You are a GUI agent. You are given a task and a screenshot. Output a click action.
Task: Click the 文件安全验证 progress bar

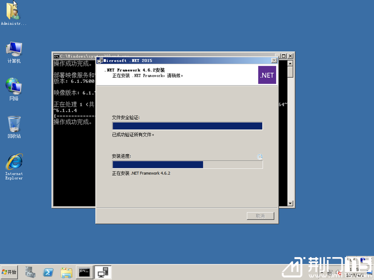(x=187, y=126)
